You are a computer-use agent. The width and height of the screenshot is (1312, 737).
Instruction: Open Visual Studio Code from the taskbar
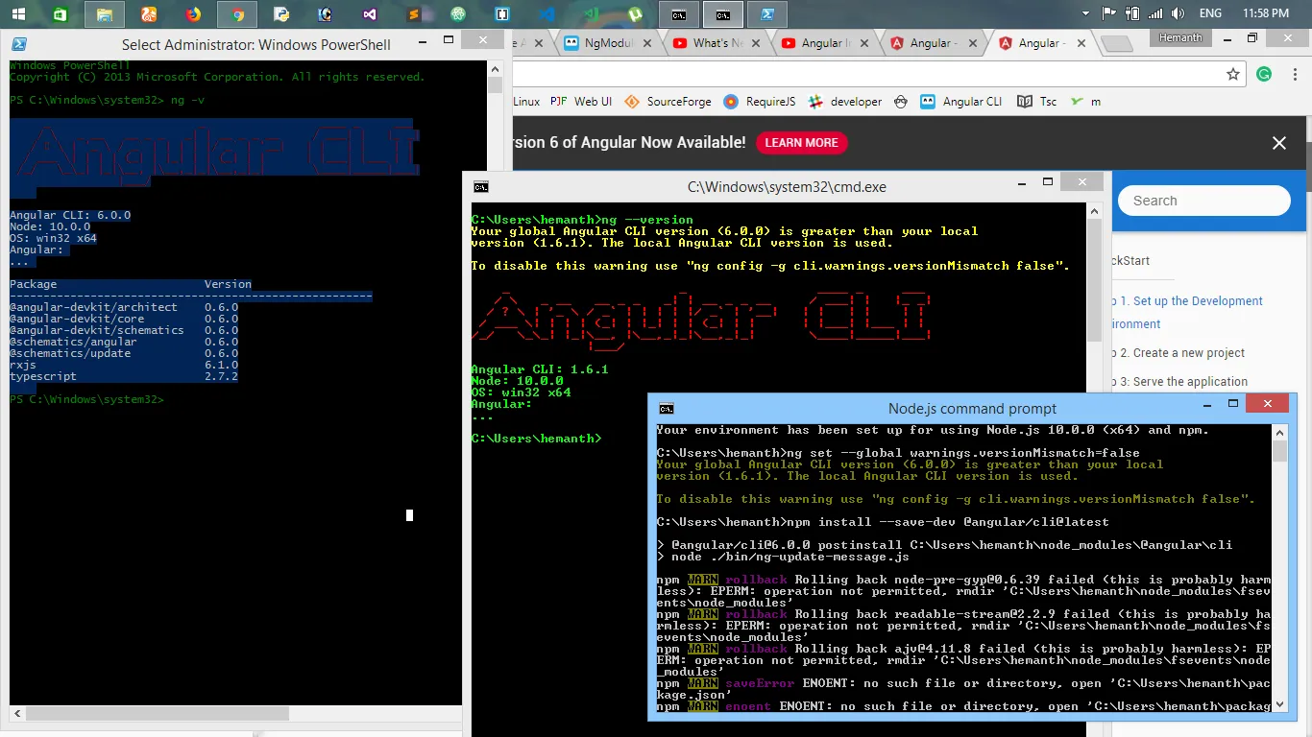(x=547, y=14)
